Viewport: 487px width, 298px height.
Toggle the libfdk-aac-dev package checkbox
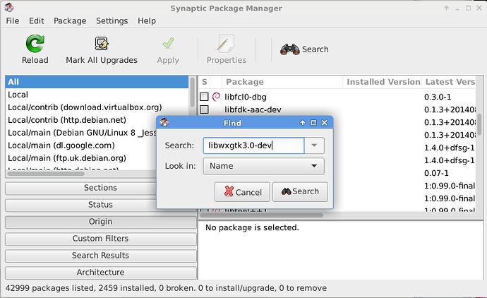point(204,109)
